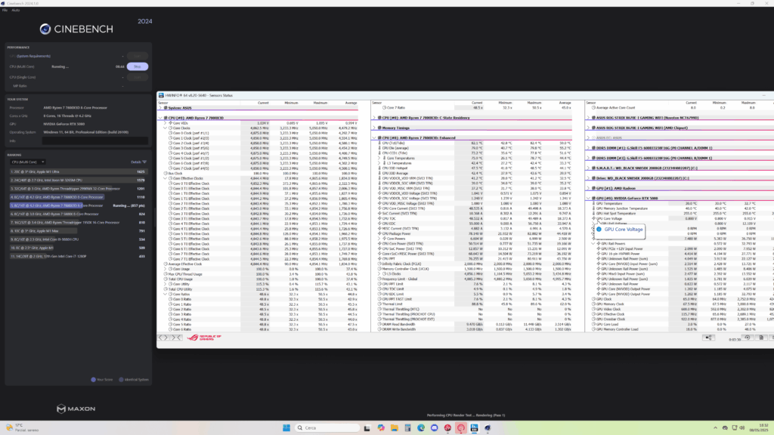774x435 pixels.
Task: Expand ASUS ROG STRIX Nuvoton sensor group
Action: (x=588, y=118)
